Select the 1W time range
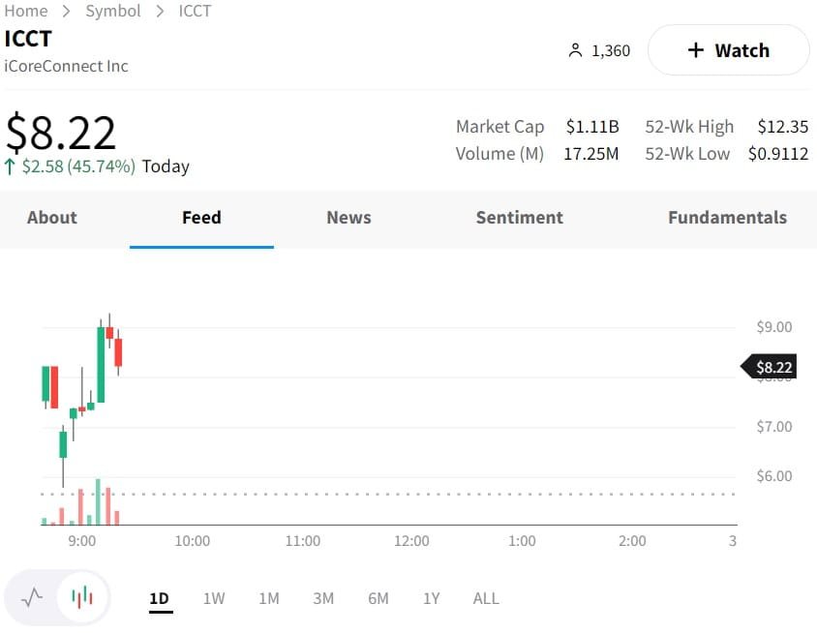 [214, 598]
